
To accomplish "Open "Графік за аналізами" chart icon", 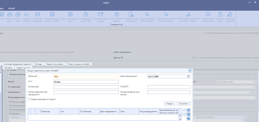I will (x=27, y=15).
